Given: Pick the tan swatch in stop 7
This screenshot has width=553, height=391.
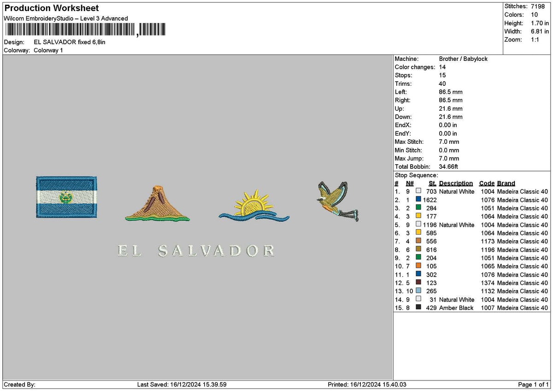Looking at the screenshot, I should point(418,241).
